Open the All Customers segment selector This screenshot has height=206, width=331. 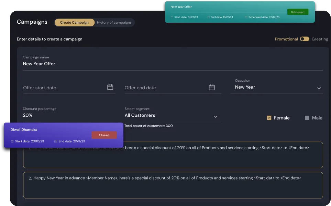coord(168,115)
